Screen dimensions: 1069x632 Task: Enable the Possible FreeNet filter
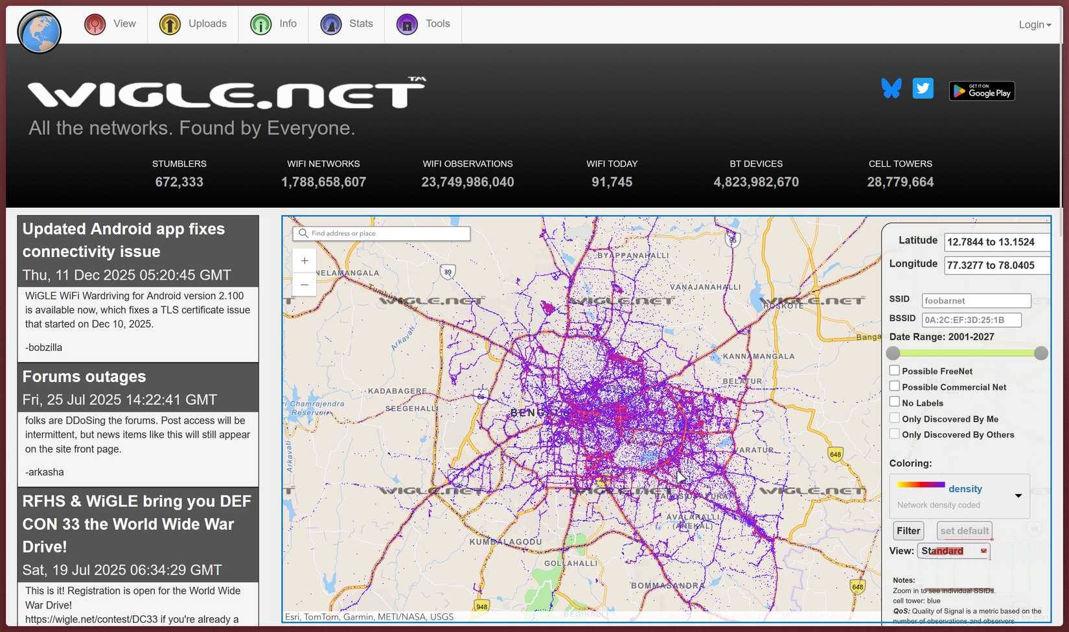tap(895, 369)
